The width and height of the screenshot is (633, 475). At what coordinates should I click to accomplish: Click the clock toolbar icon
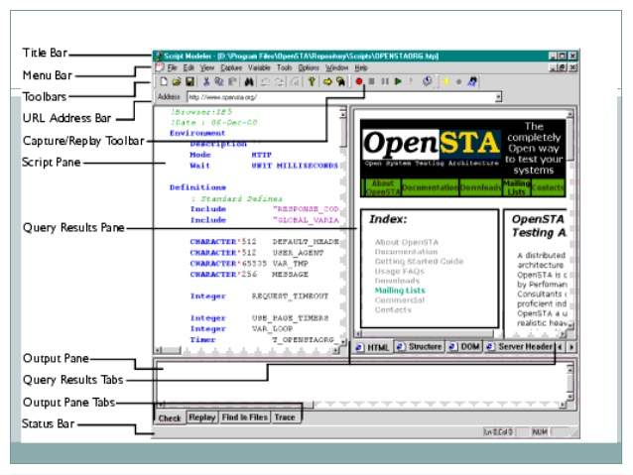427,81
